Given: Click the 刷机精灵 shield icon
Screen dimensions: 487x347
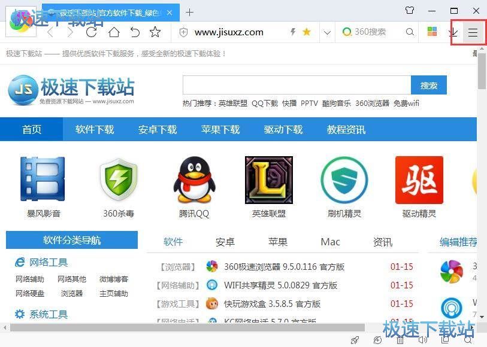Looking at the screenshot, I should [x=344, y=180].
